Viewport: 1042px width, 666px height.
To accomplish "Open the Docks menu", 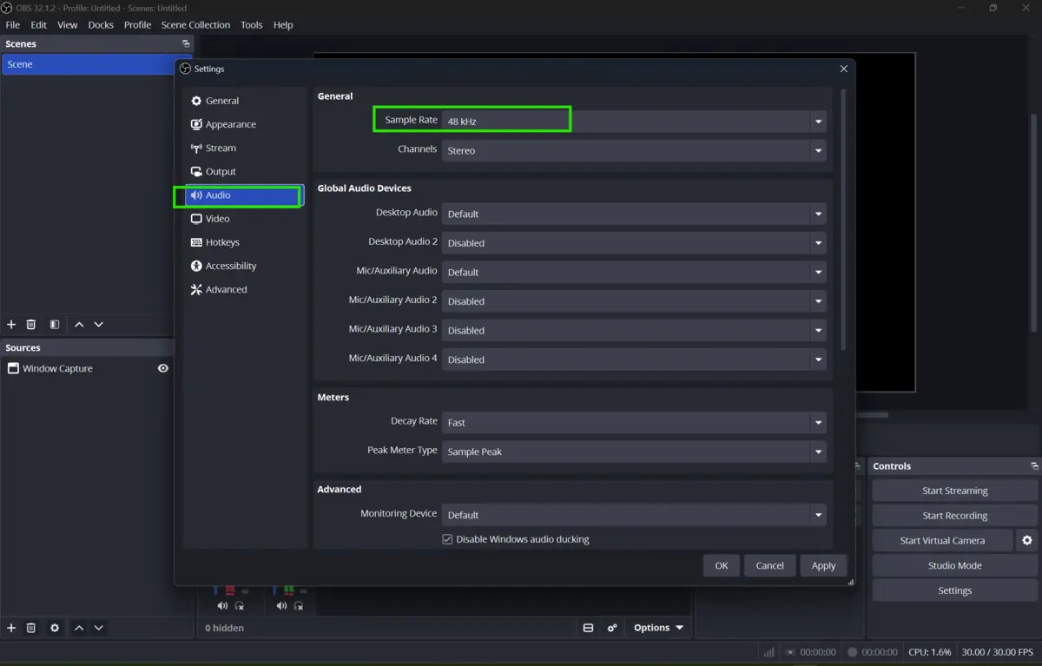I will click(101, 25).
